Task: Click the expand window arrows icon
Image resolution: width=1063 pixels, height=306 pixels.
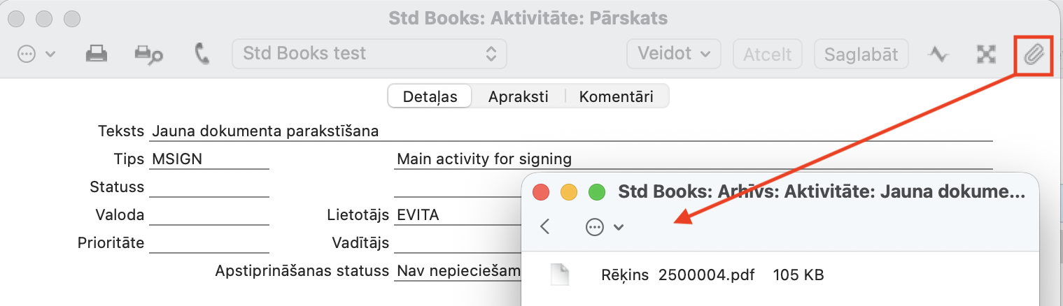Action: tap(986, 54)
